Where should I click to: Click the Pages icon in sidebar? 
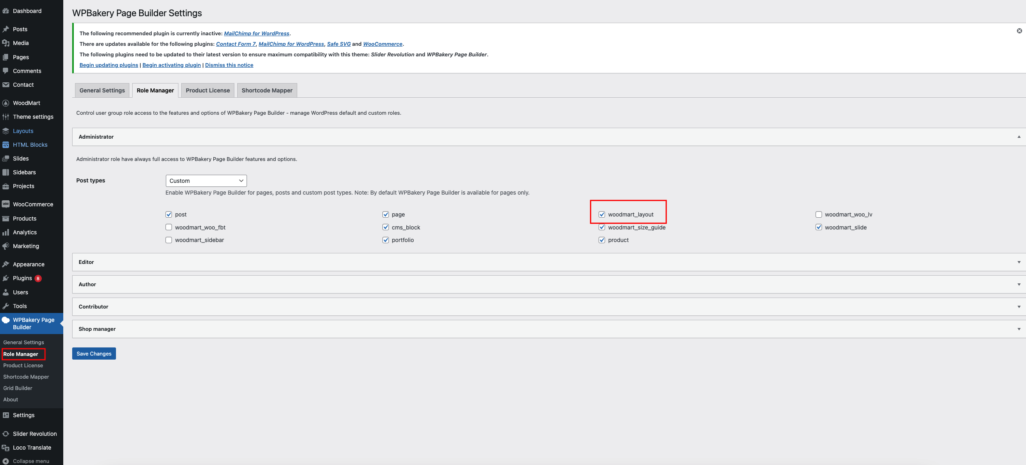coord(6,57)
